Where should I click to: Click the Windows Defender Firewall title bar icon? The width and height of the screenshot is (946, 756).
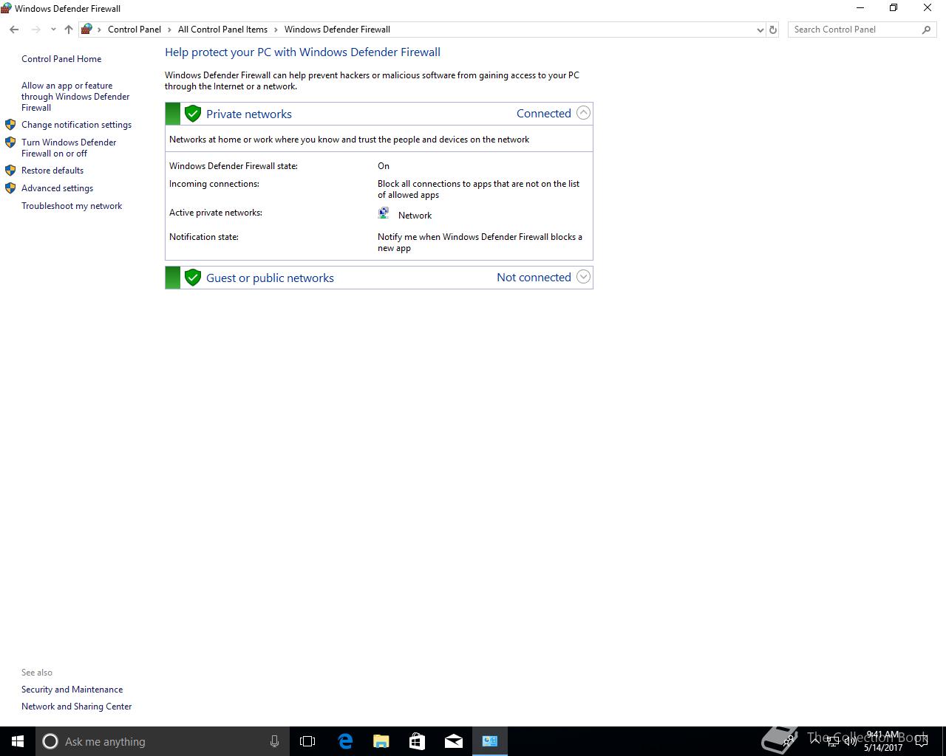pyautogui.click(x=6, y=8)
